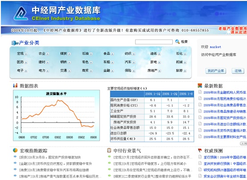Click the 数据图表 bar chart icon

tap(15, 85)
